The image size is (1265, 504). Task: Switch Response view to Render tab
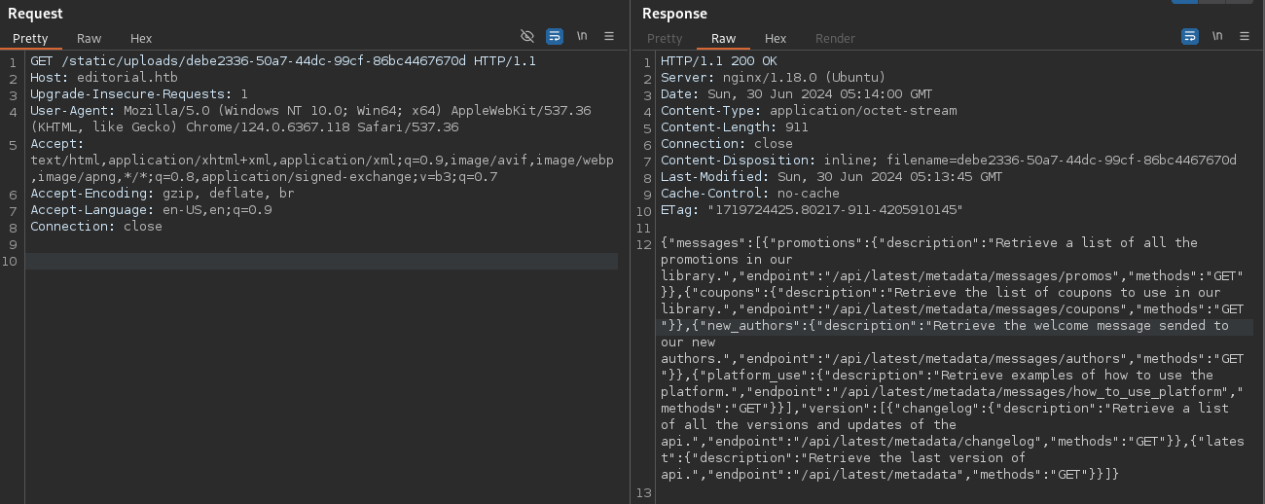[835, 39]
